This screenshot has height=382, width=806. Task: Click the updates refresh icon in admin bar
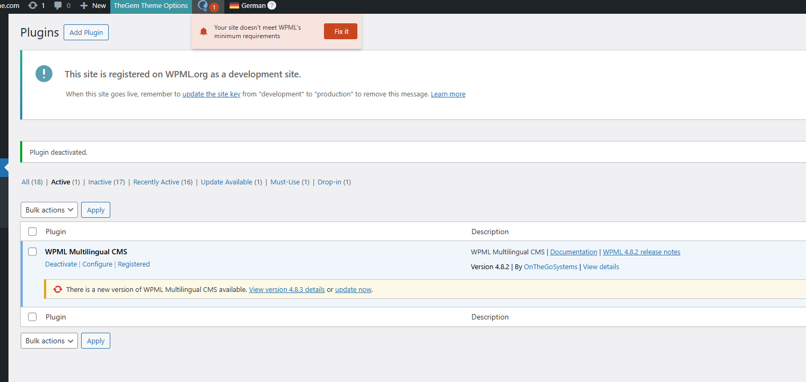[x=33, y=5]
